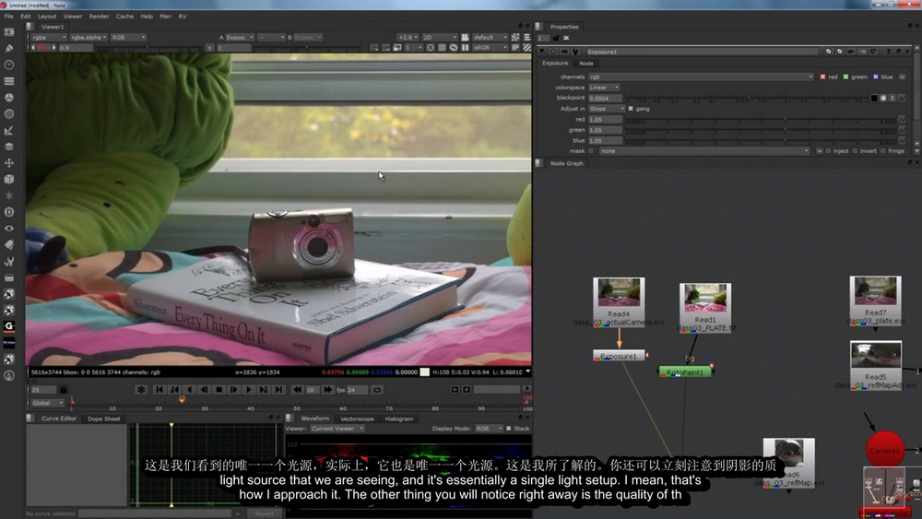Viewport: 922px width, 519px height.
Task: Toggle the red channel checkbox
Action: [822, 77]
